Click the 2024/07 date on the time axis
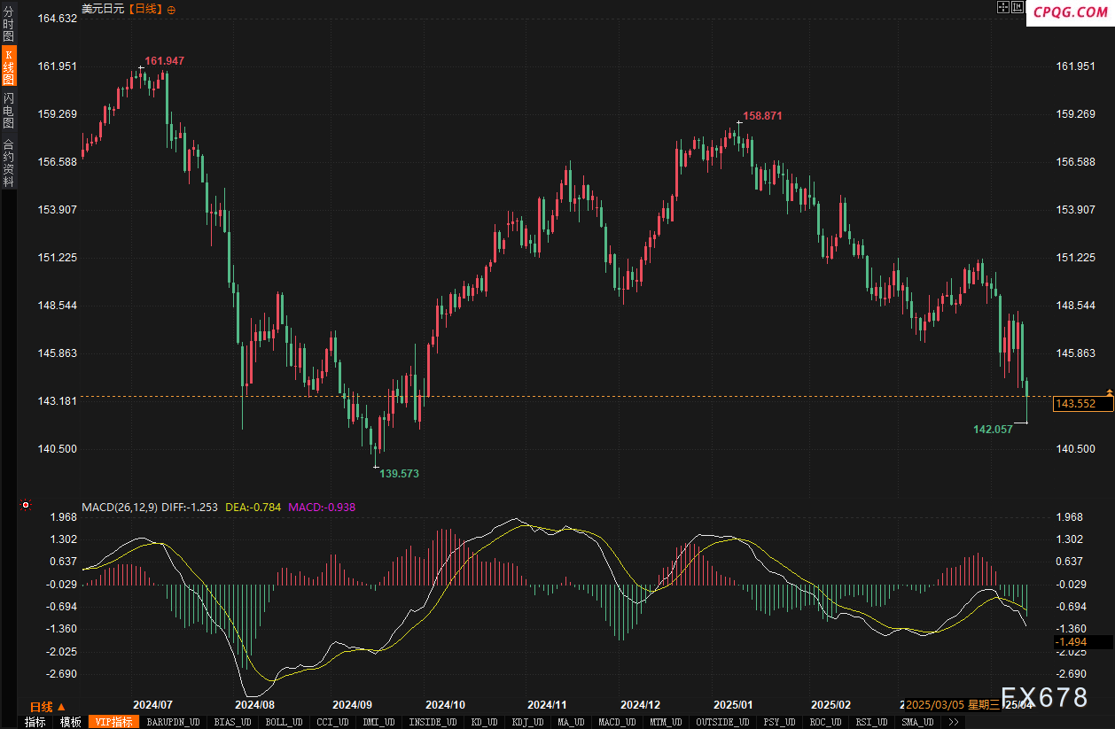Screen dimensions: 1115x729 [x=153, y=705]
